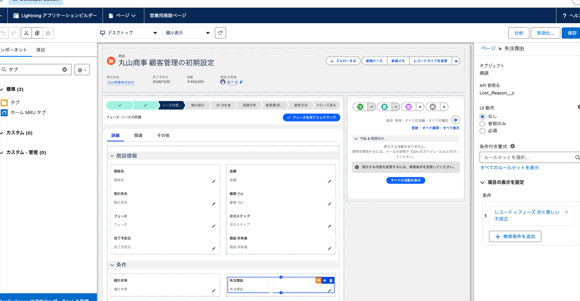Viewport: 580px width, 301px height.
Task: Collapse the 項目の表示を設定 section
Action: pyautogui.click(x=482, y=182)
